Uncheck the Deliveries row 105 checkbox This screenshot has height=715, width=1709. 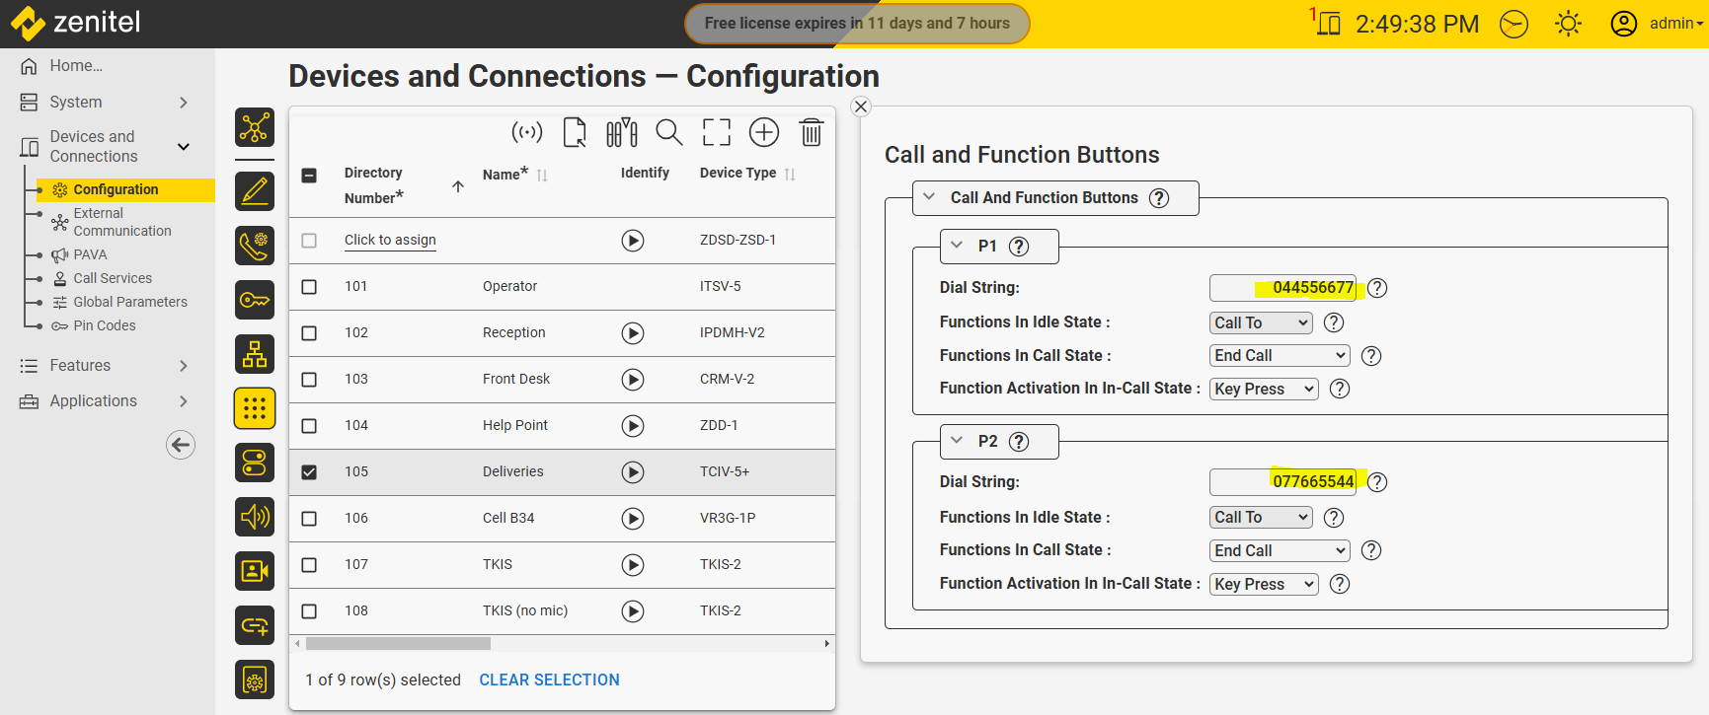[309, 472]
